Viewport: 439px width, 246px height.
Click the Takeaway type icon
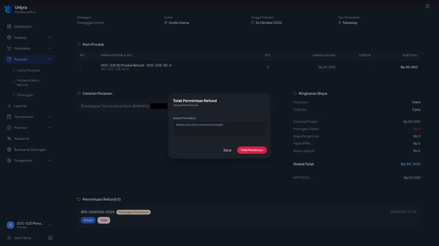[x=340, y=23]
